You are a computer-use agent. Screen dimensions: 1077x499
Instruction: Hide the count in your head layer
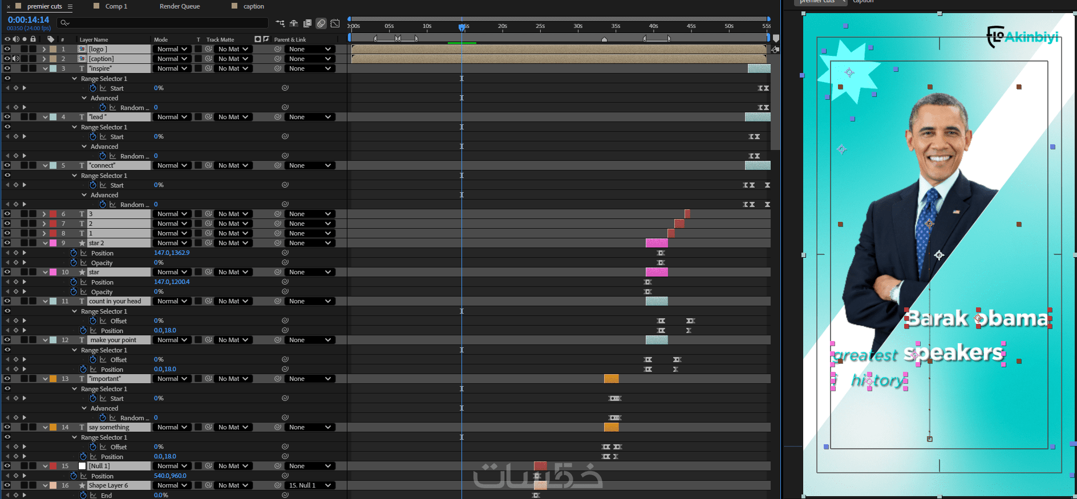7,301
